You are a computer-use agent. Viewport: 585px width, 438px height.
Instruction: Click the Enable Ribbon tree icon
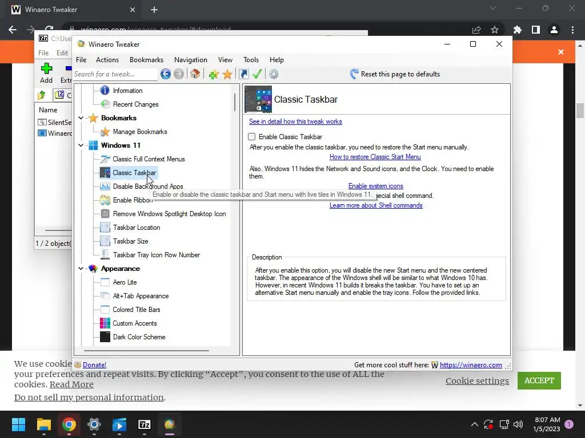[105, 200]
